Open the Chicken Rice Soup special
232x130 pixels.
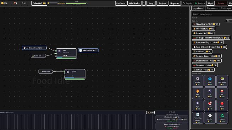point(172,119)
